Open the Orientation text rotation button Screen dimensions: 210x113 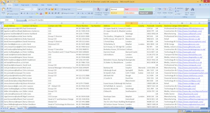[x=56, y=9]
